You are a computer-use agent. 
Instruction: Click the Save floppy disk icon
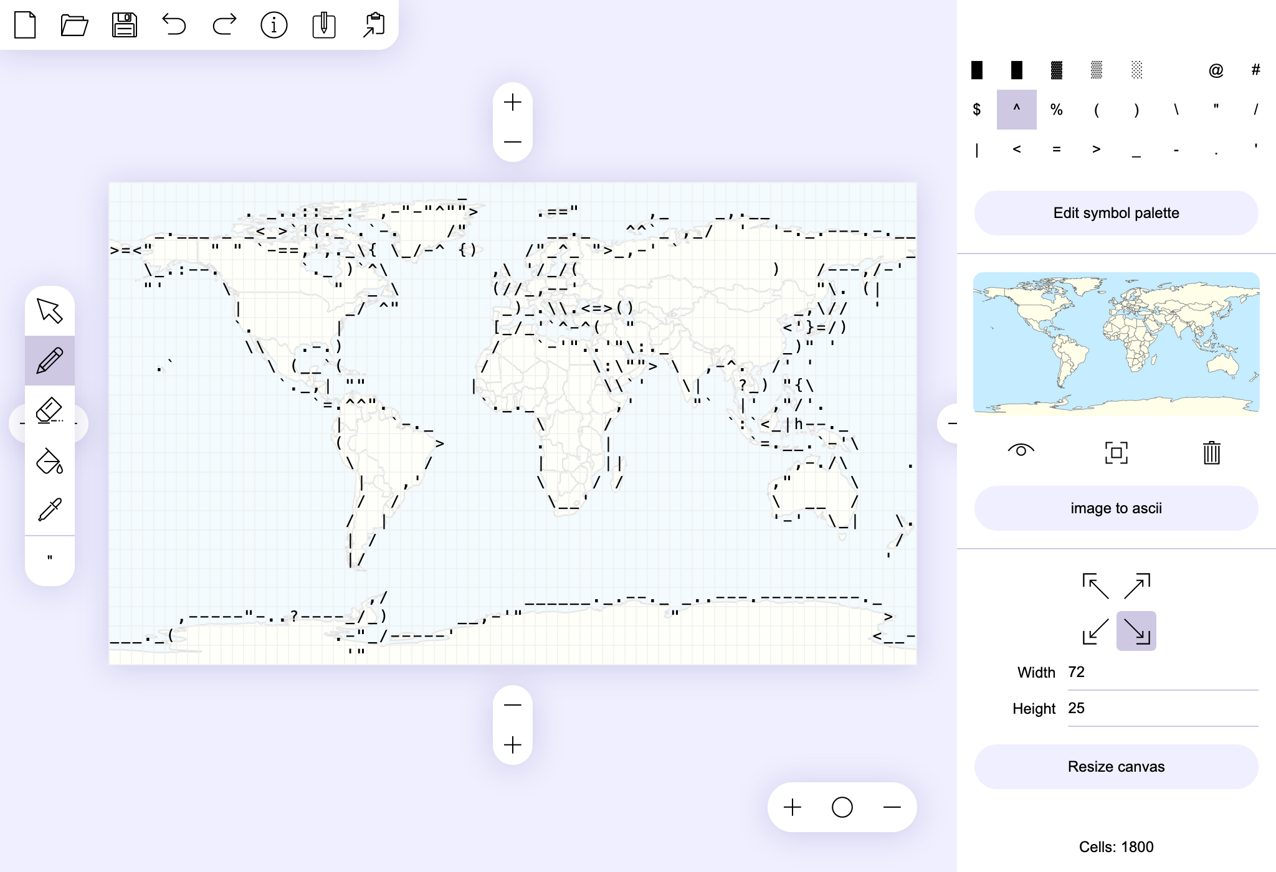[x=125, y=26]
